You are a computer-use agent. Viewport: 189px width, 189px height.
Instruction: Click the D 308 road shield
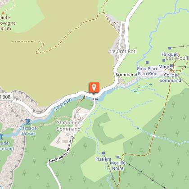pos(6,97)
